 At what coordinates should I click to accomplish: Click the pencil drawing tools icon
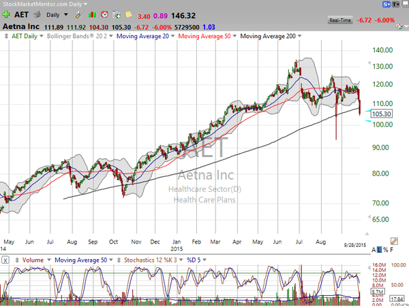(x=394, y=241)
